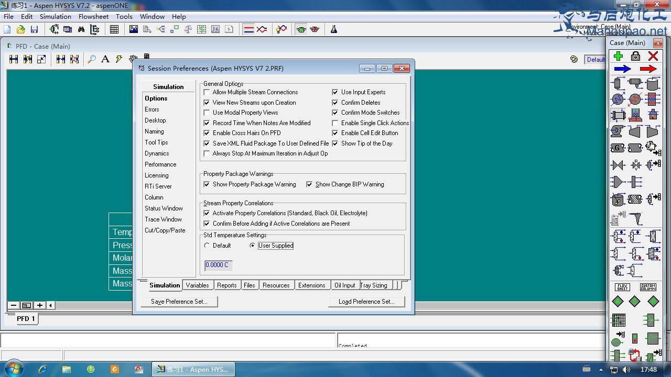
Task: Select the Tank icon in the object palette
Action: pyautogui.click(x=653, y=84)
